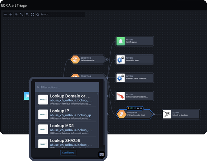The height and width of the screenshot is (161, 207).
Task: Center the canvas using the target icon
Action: [x=16, y=14]
